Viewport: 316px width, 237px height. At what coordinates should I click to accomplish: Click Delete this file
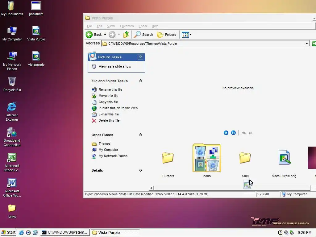point(109,121)
